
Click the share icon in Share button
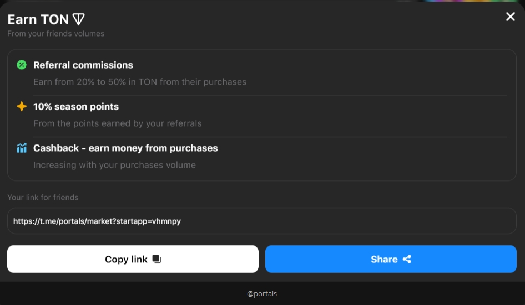click(x=407, y=259)
